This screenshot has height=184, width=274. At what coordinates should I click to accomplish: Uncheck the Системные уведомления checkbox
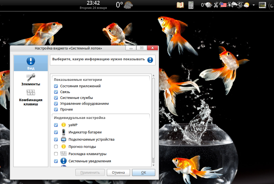point(56,161)
